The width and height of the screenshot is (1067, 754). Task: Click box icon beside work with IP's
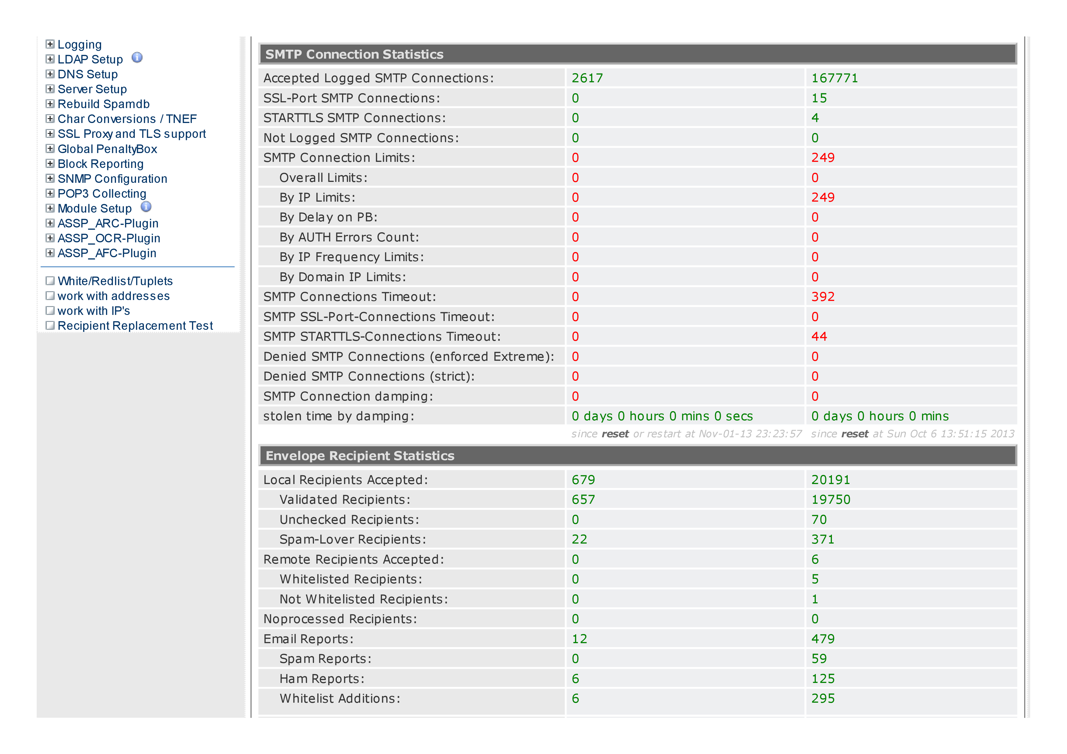pos(50,310)
